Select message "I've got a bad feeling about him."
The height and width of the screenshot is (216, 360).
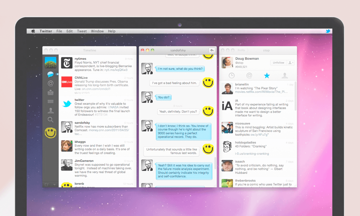(174, 83)
